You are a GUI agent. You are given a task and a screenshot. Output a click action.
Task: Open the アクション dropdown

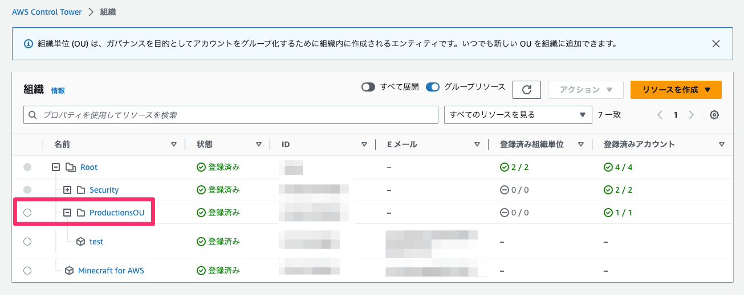(586, 90)
